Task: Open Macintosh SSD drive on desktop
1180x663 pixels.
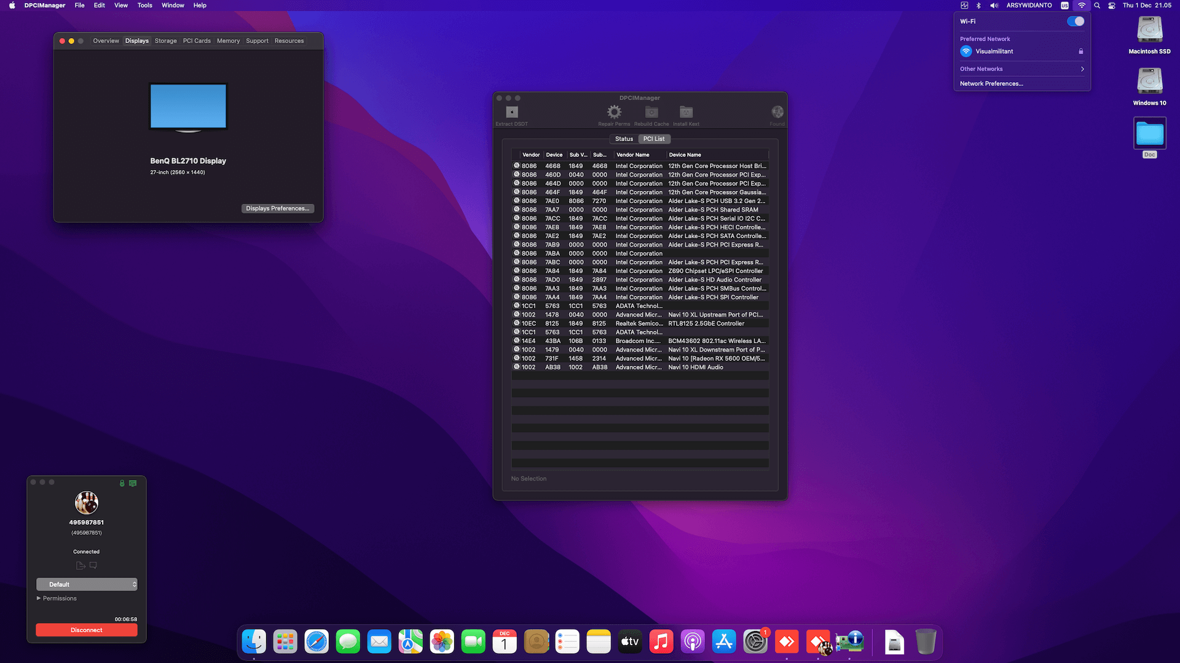Action: pyautogui.click(x=1149, y=29)
